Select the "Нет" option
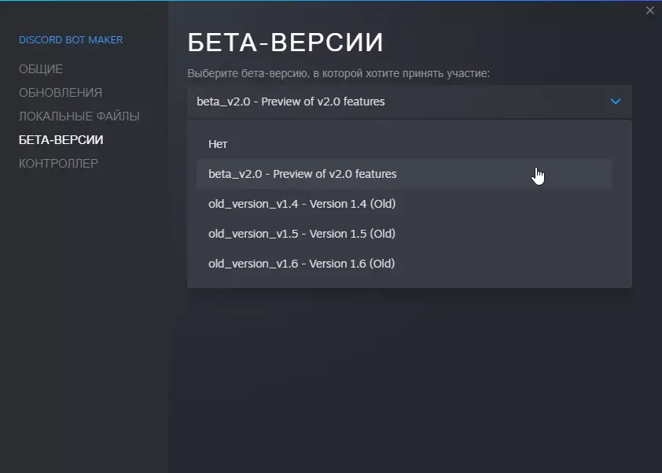Image resolution: width=662 pixels, height=473 pixels. tap(219, 144)
